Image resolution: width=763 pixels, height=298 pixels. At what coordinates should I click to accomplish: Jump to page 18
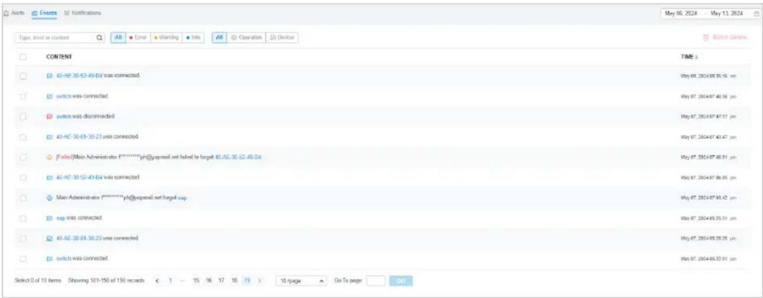[234, 280]
